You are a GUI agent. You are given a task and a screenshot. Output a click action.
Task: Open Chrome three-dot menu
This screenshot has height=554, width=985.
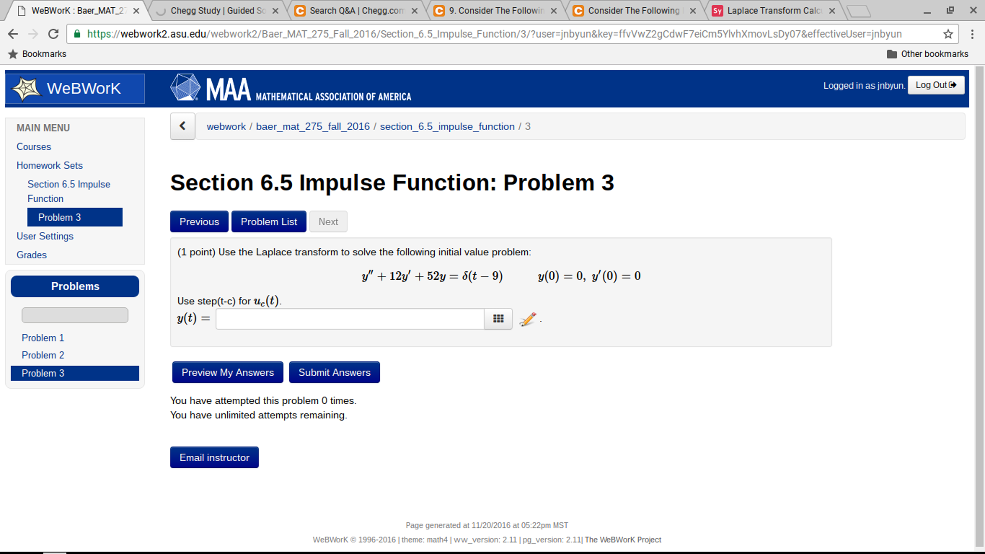pyautogui.click(x=972, y=34)
